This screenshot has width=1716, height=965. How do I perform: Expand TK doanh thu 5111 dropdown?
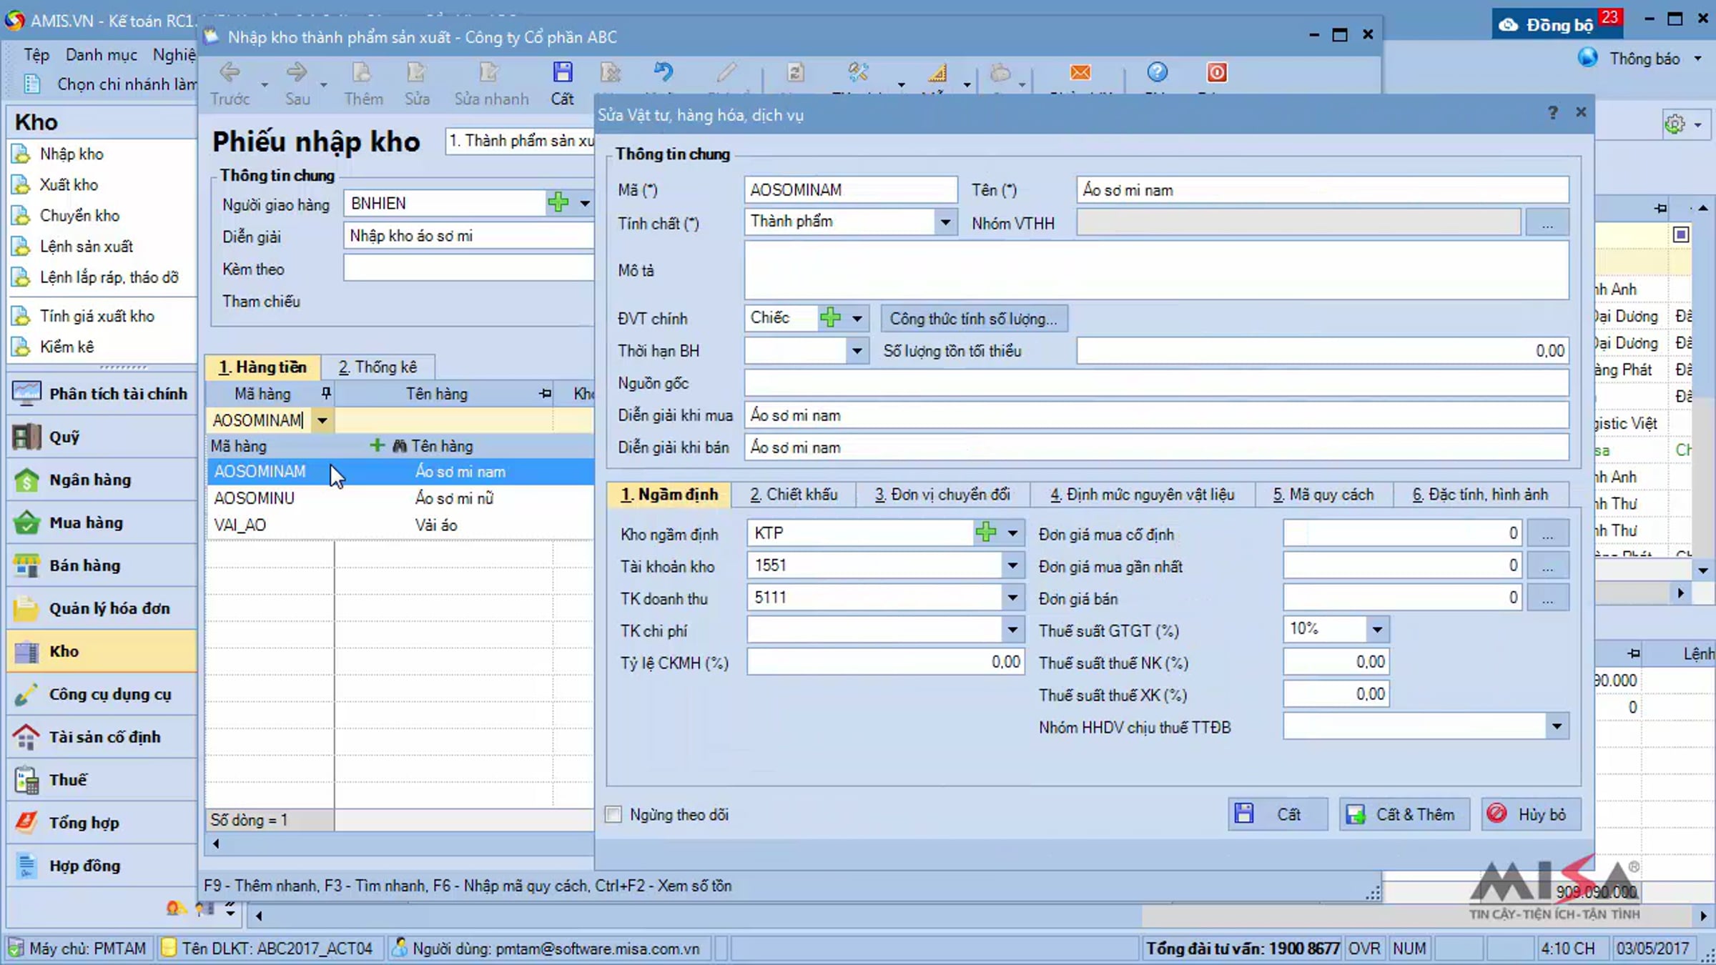1012,598
